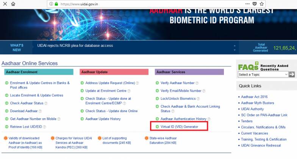Open Verify Aadhaar Number link
Screen dimensions: 297x159
(177, 83)
